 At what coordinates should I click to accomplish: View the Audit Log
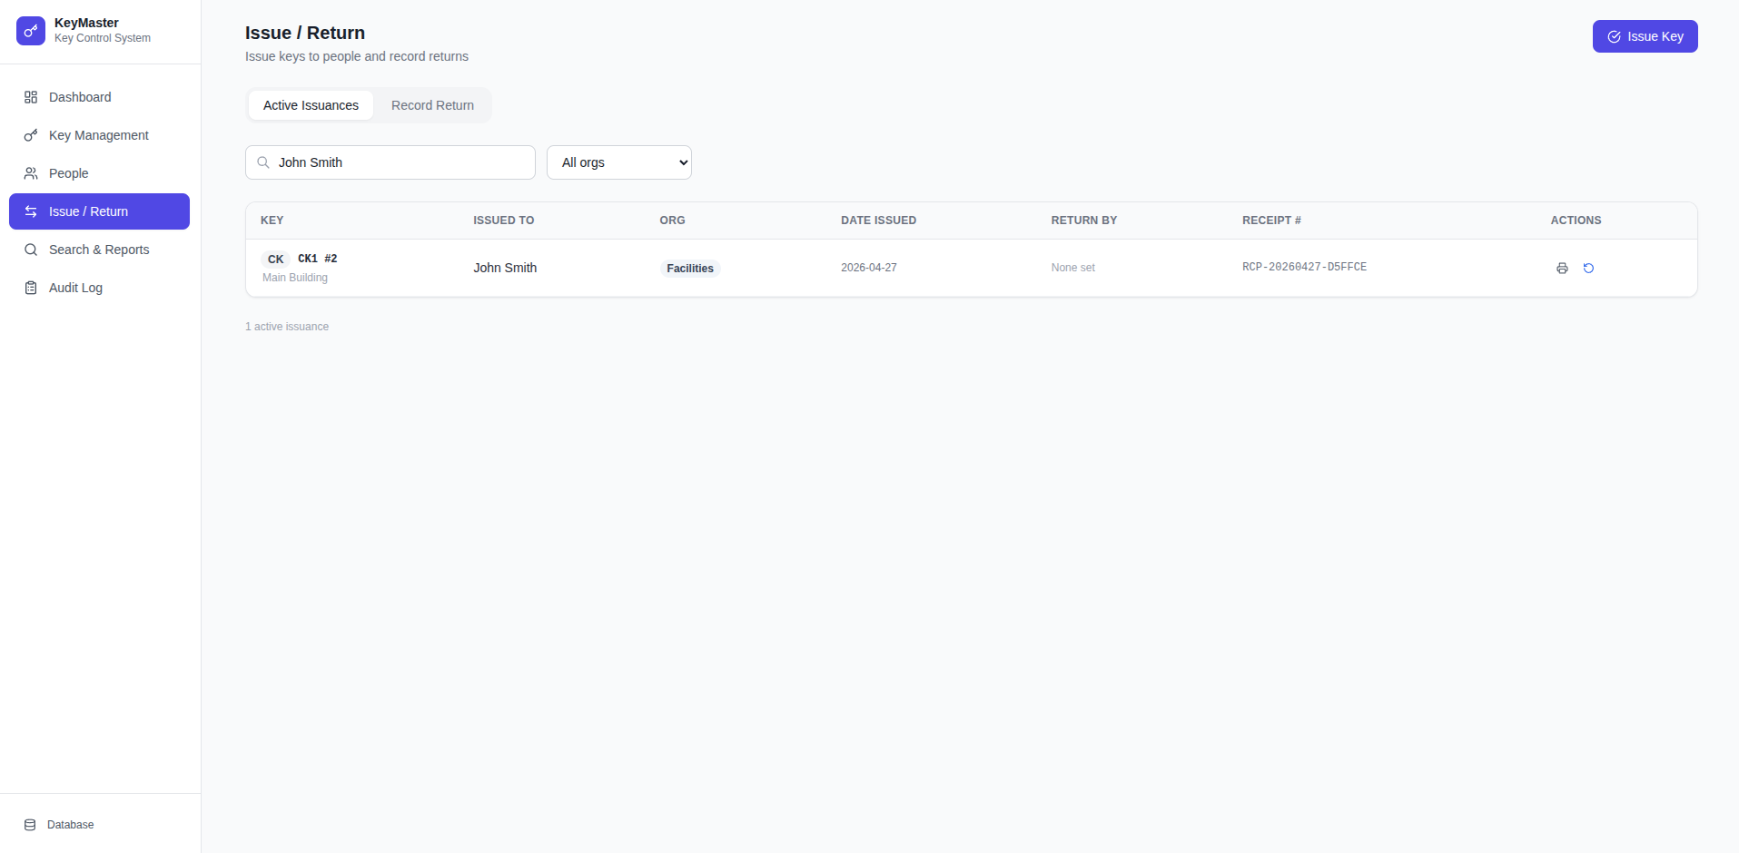(99, 288)
